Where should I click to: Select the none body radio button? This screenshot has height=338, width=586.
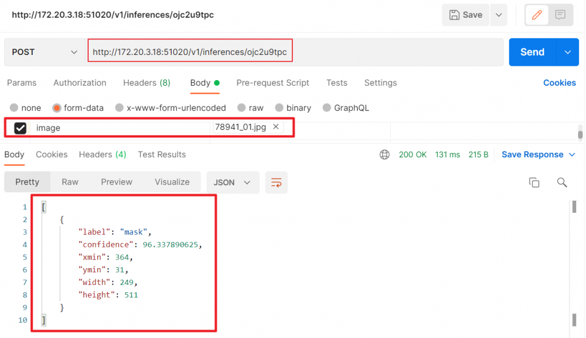click(14, 108)
